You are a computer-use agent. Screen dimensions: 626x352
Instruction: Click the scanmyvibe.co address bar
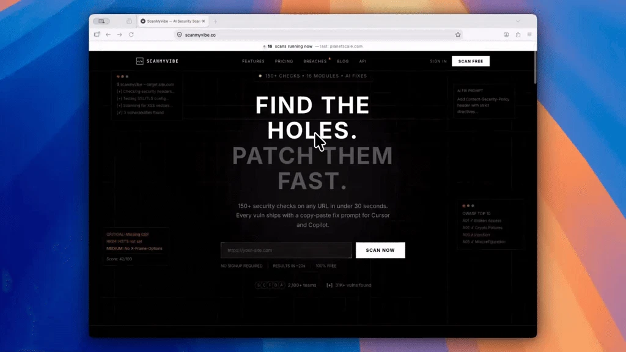click(x=317, y=35)
